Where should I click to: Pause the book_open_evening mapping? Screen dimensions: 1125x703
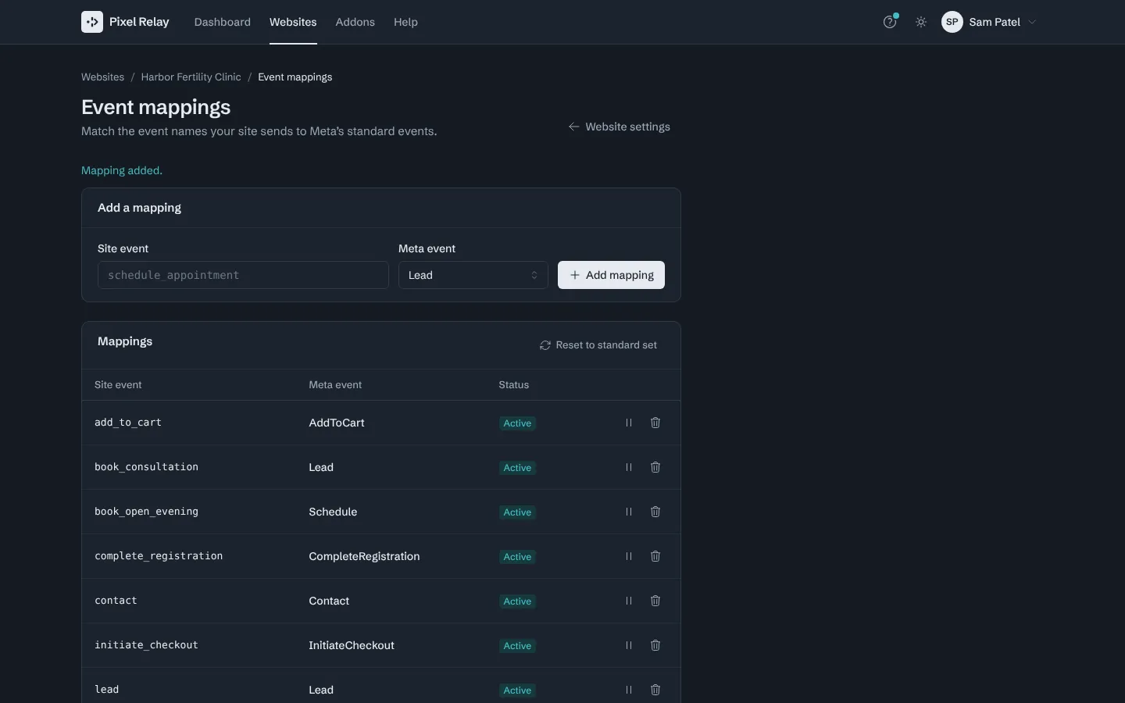coord(629,512)
